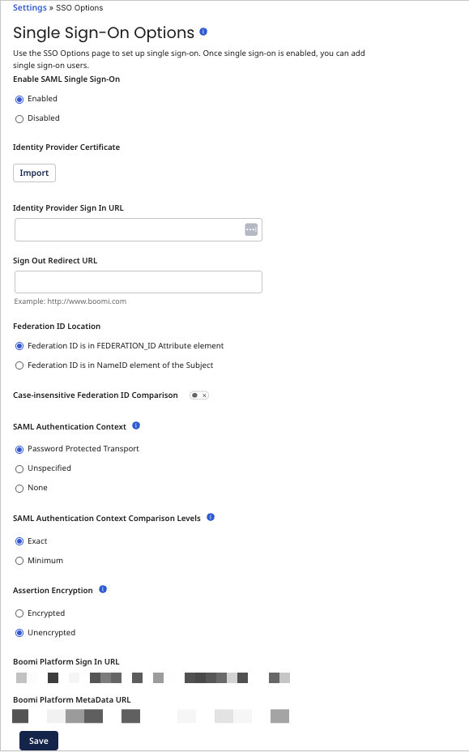Click the ellipsis icon in Identity Provider Sign In URL
The image size is (469, 752).
252,229
